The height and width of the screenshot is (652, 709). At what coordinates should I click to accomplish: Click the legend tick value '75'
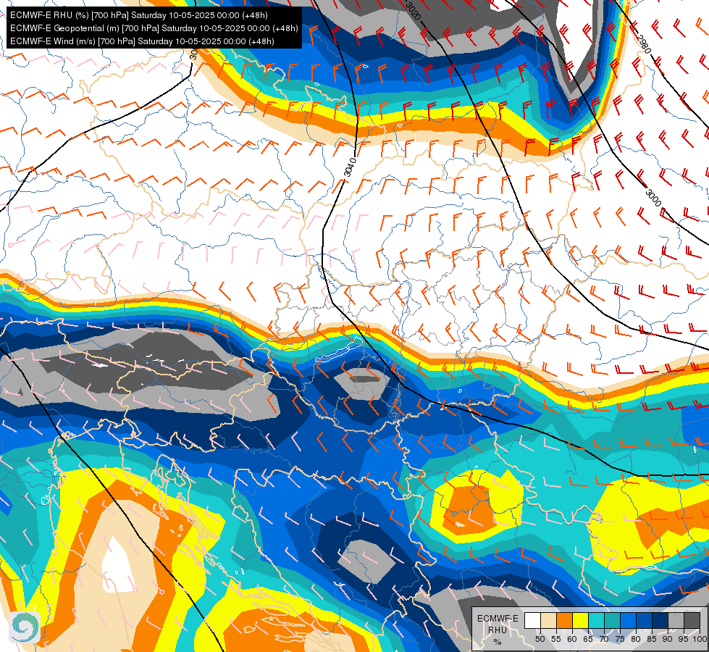(x=620, y=639)
